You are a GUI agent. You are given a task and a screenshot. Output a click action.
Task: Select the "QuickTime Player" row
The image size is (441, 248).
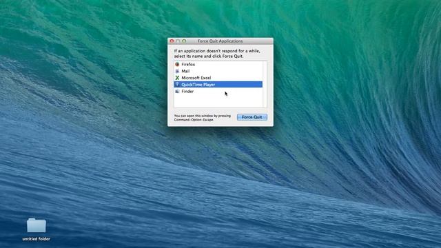218,85
